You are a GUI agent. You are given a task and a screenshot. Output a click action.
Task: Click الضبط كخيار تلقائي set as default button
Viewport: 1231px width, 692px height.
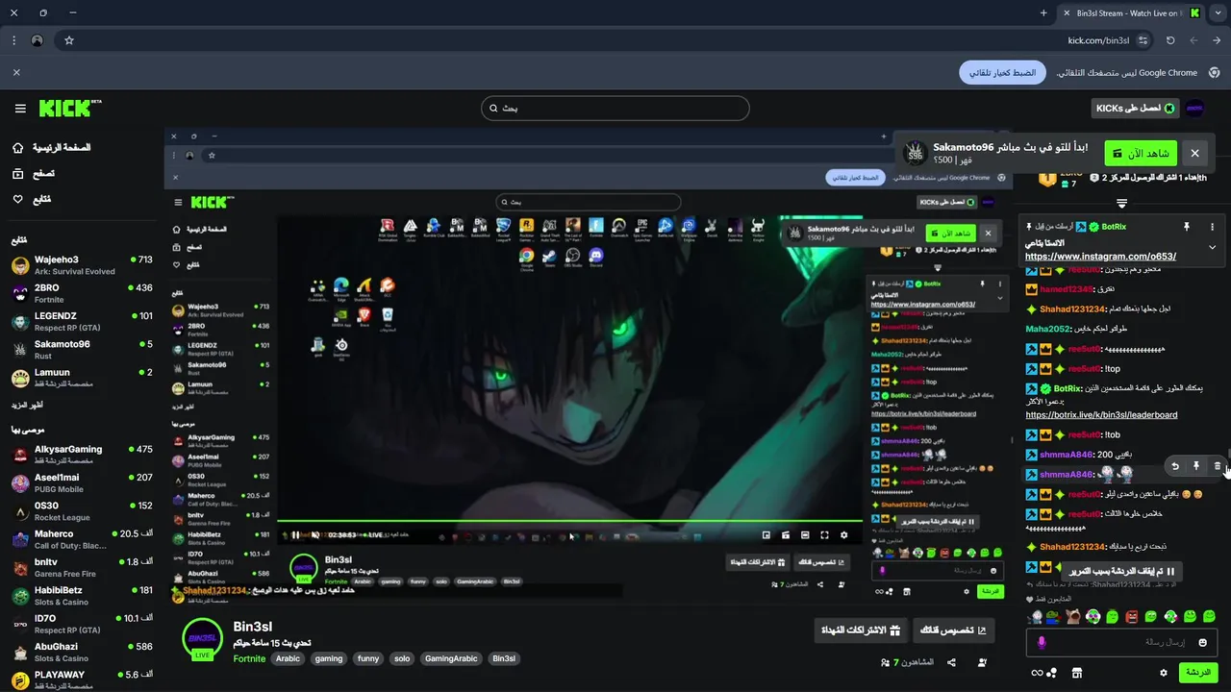(1002, 72)
